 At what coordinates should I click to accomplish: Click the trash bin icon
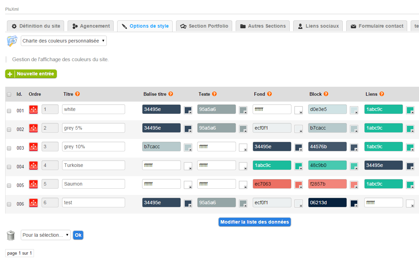pos(11,235)
